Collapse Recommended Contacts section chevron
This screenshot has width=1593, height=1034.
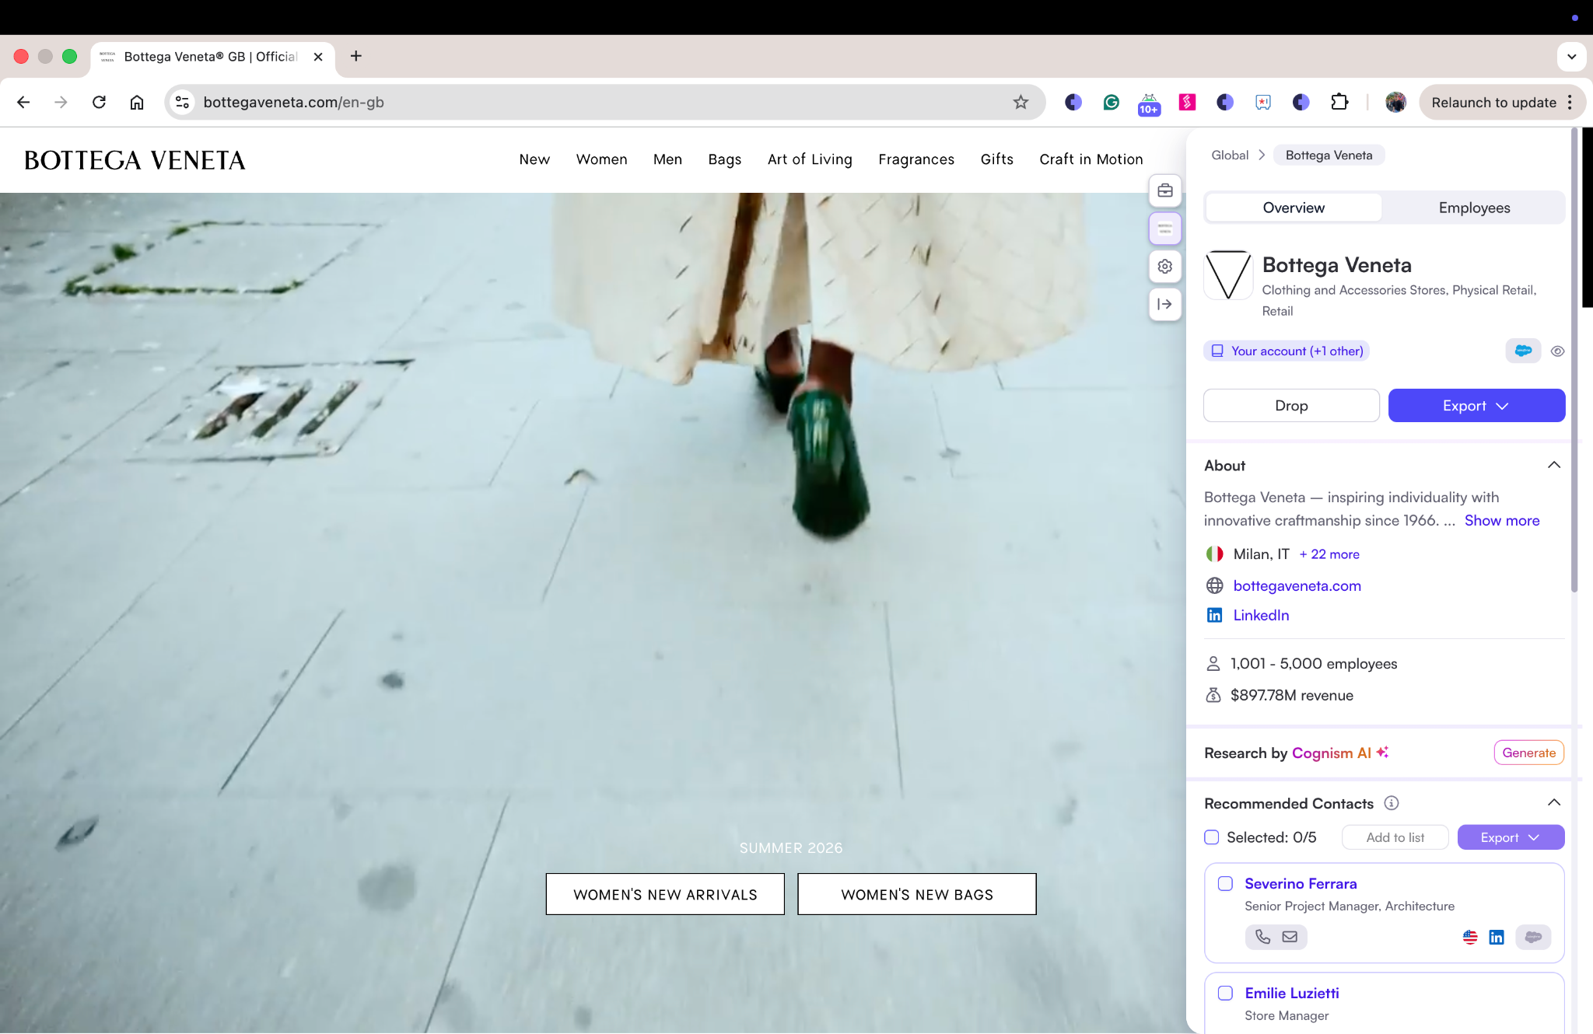pos(1553,802)
